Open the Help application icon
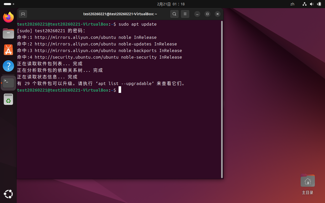The height and width of the screenshot is (203, 325). click(x=8, y=66)
